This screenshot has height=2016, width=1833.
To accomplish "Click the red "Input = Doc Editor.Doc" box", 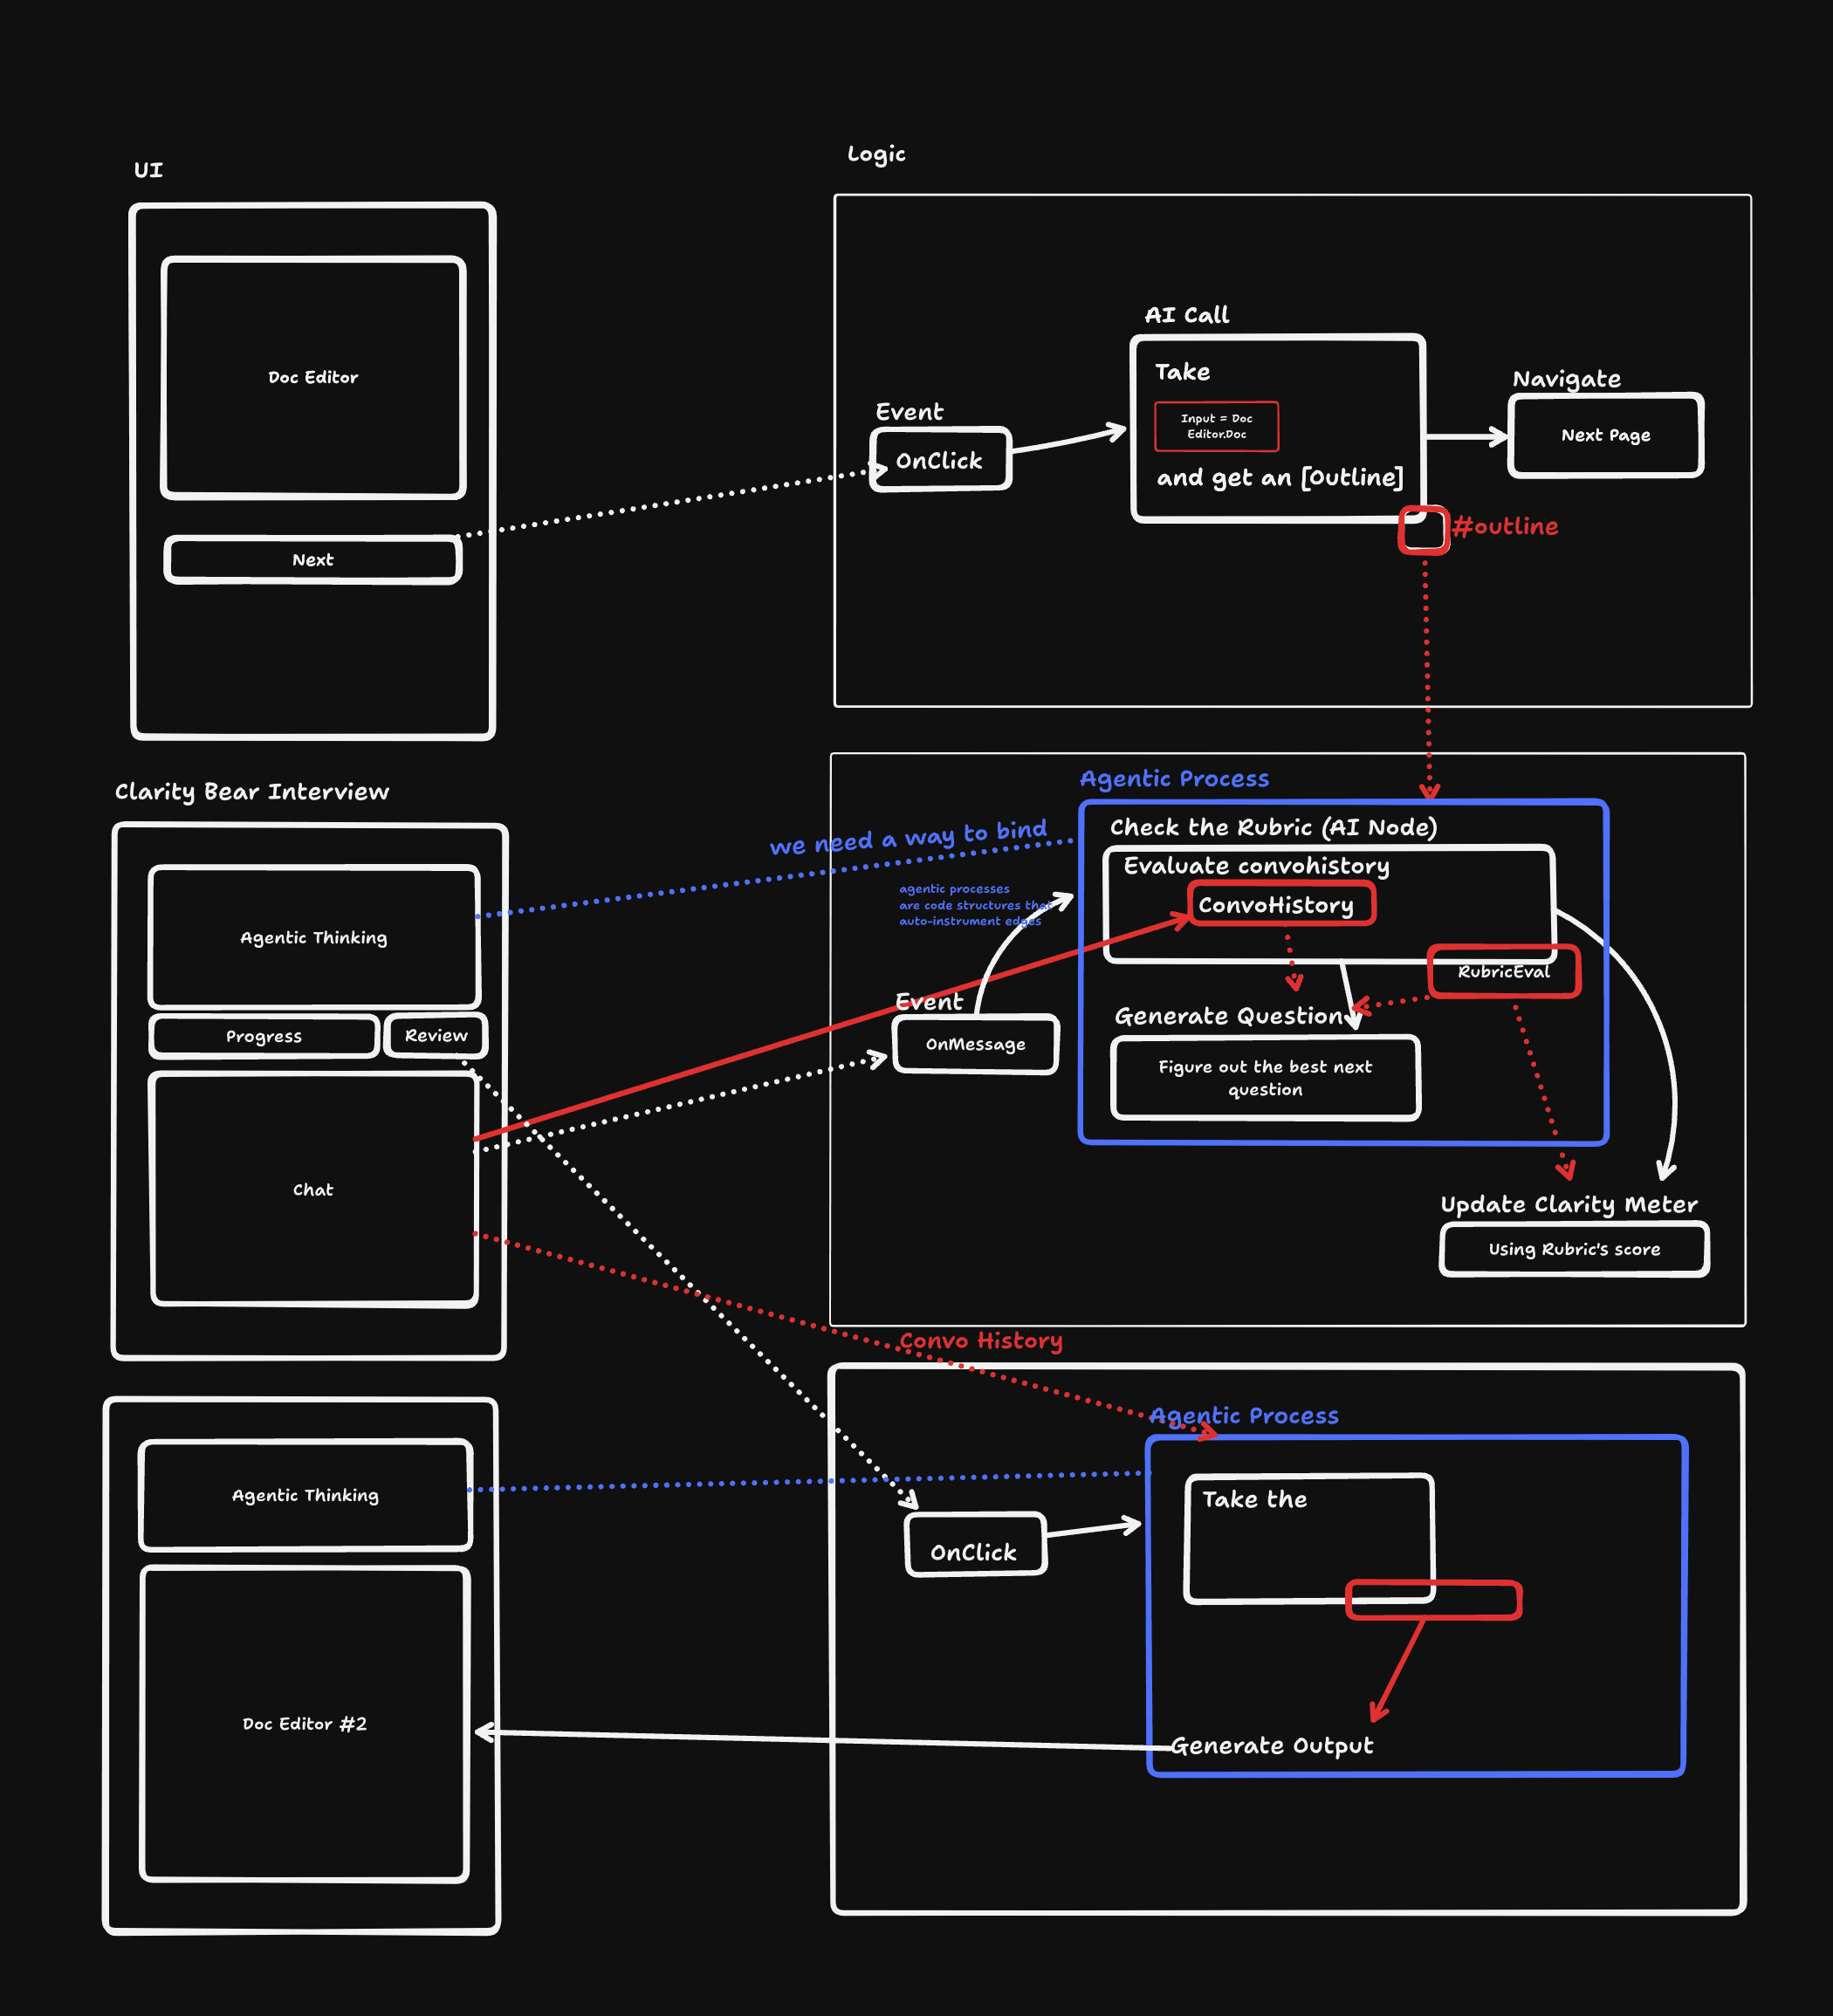I will click(1216, 426).
